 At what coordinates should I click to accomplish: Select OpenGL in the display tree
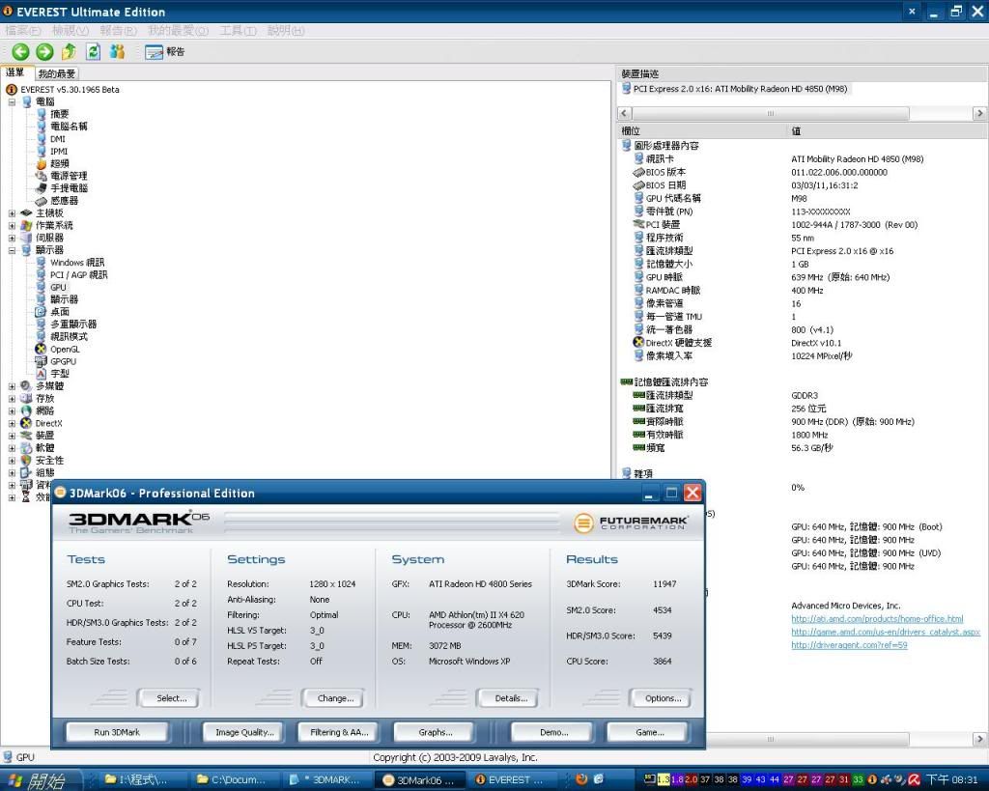(x=64, y=350)
